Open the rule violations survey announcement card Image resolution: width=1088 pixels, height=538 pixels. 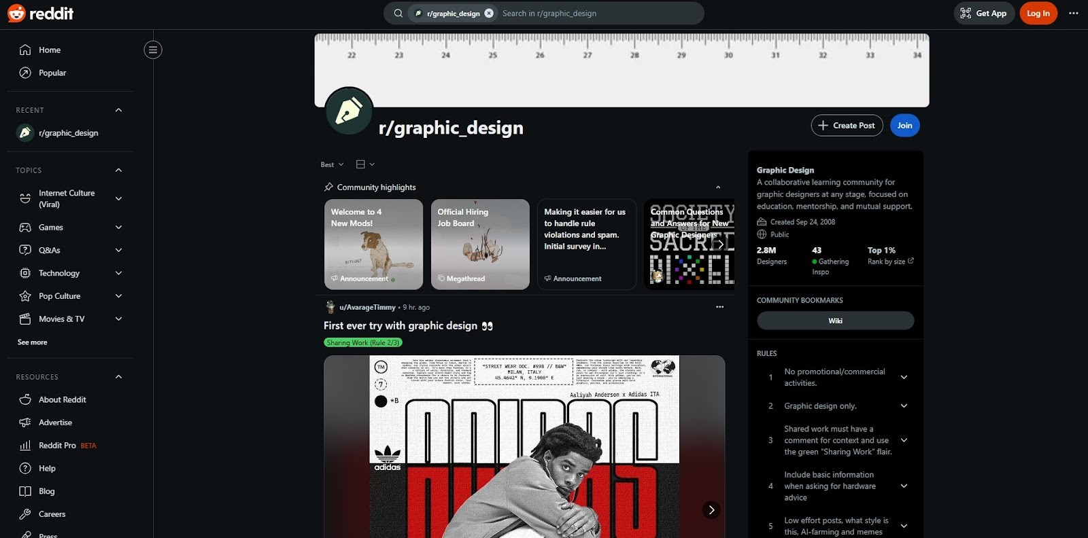coord(587,245)
